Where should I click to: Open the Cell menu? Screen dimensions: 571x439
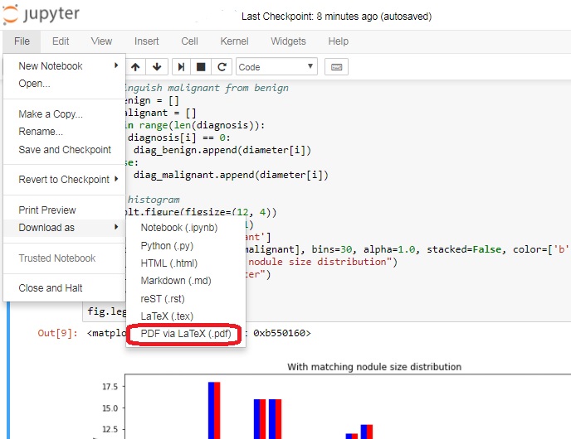tap(189, 41)
